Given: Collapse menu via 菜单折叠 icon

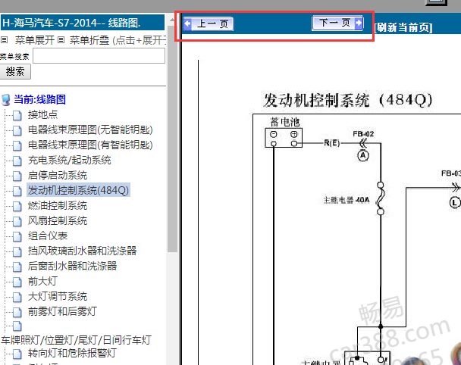Looking at the screenshot, I should (61, 40).
